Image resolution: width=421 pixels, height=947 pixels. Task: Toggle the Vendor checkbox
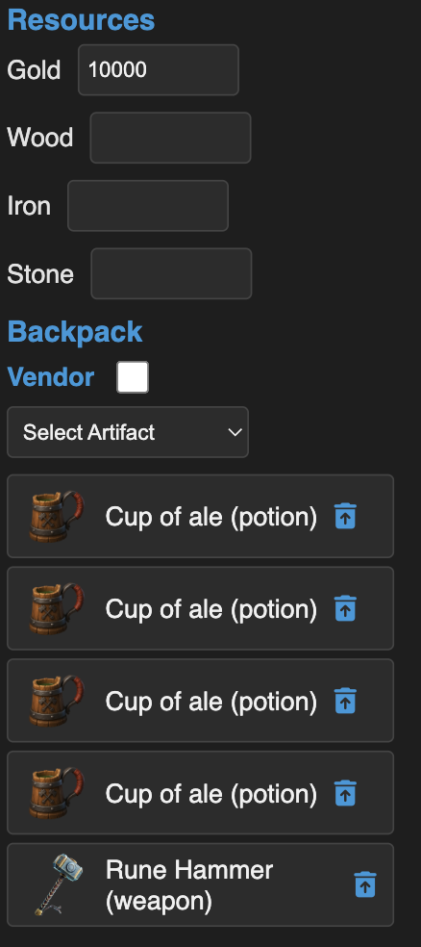pyautogui.click(x=133, y=377)
